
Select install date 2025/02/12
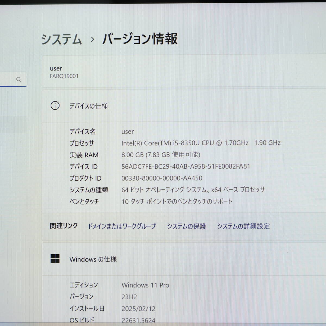pos(139,309)
